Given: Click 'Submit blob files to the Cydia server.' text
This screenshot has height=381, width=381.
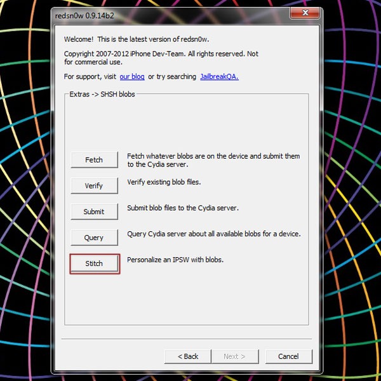Looking at the screenshot, I should coord(183,208).
